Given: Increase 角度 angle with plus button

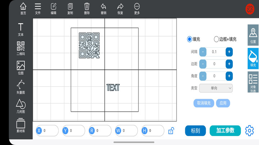Looking at the screenshot, I should pyautogui.click(x=229, y=76).
